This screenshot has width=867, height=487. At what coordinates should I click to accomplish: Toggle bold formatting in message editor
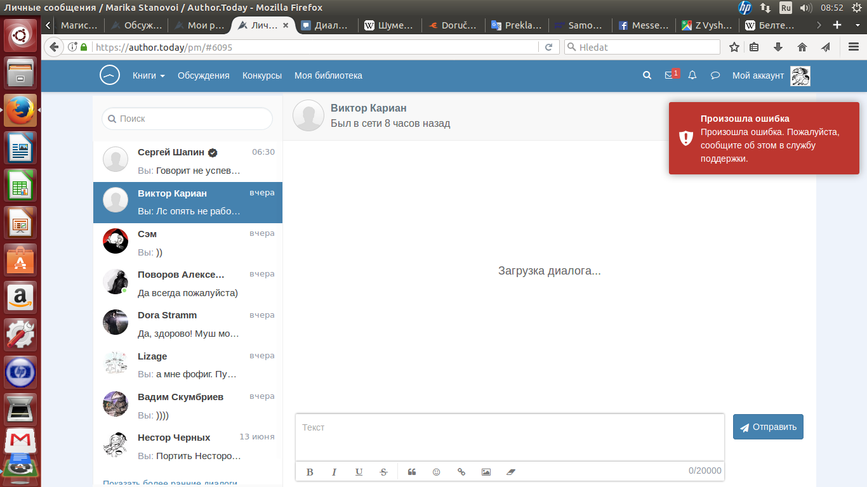[x=310, y=472]
